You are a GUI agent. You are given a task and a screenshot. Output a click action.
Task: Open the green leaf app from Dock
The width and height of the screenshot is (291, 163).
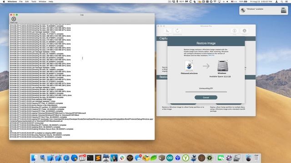tap(154, 158)
